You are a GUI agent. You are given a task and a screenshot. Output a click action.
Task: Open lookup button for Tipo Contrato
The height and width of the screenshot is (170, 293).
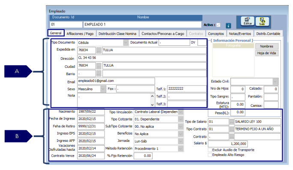click(x=231, y=129)
